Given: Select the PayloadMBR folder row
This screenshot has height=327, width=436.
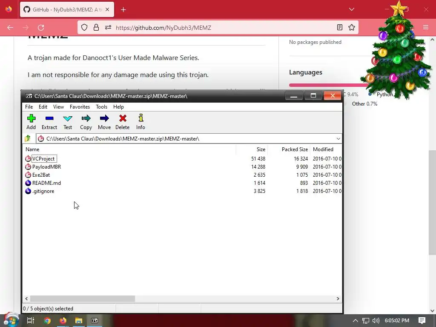Looking at the screenshot, I should click(183, 167).
